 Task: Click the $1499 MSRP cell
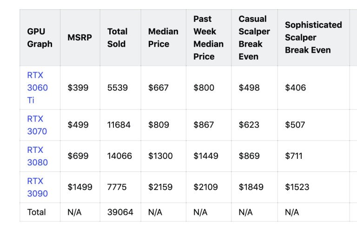[80, 187]
